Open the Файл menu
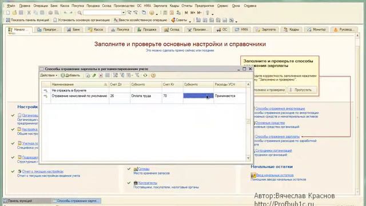The height and width of the screenshot is (206, 366). pyautogui.click(x=11, y=6)
